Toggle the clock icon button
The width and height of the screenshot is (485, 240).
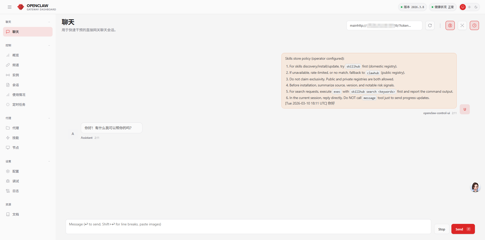coord(474,25)
